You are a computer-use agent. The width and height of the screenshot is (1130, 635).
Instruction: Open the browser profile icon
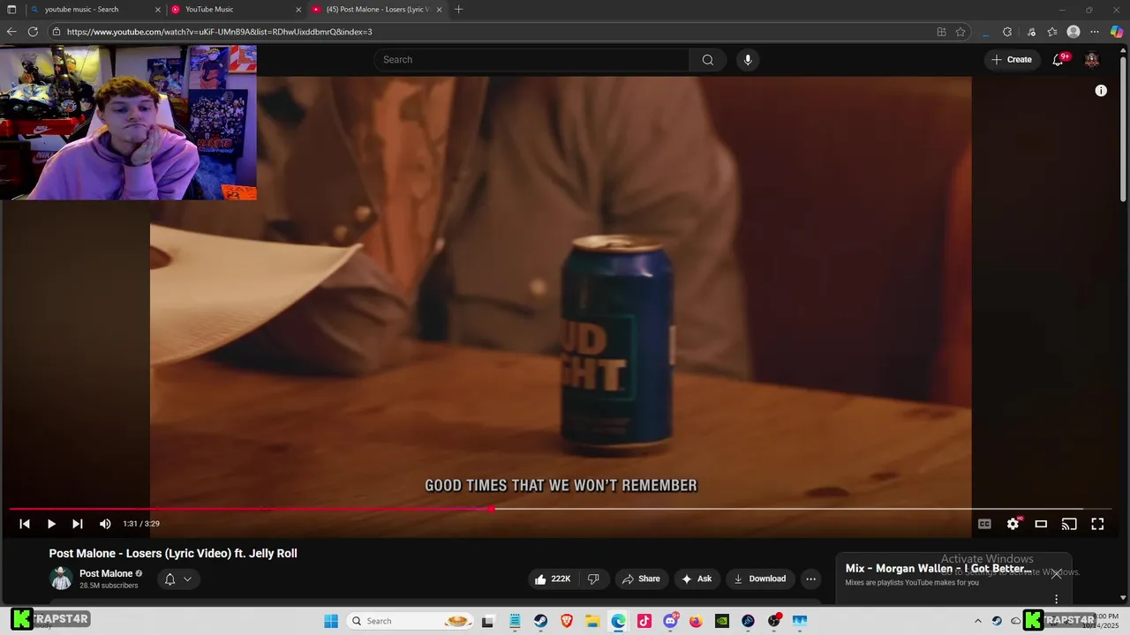[x=1073, y=32]
